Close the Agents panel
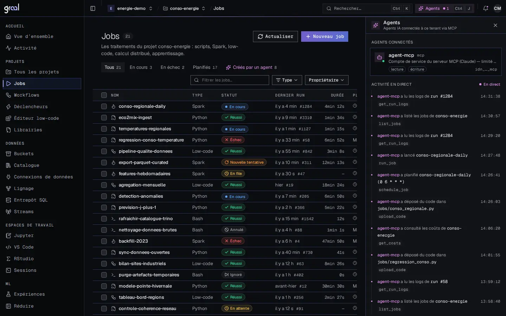Screen dimensions: 506x316 (x=495, y=25)
